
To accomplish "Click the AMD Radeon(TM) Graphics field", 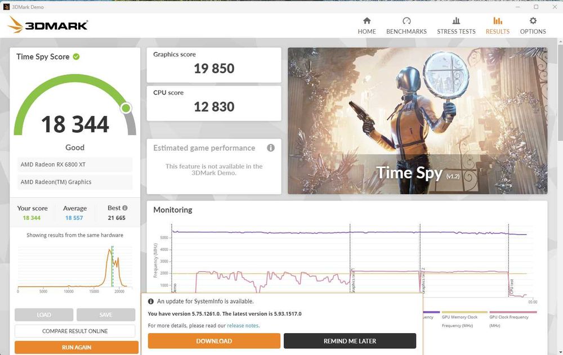I will (75, 182).
